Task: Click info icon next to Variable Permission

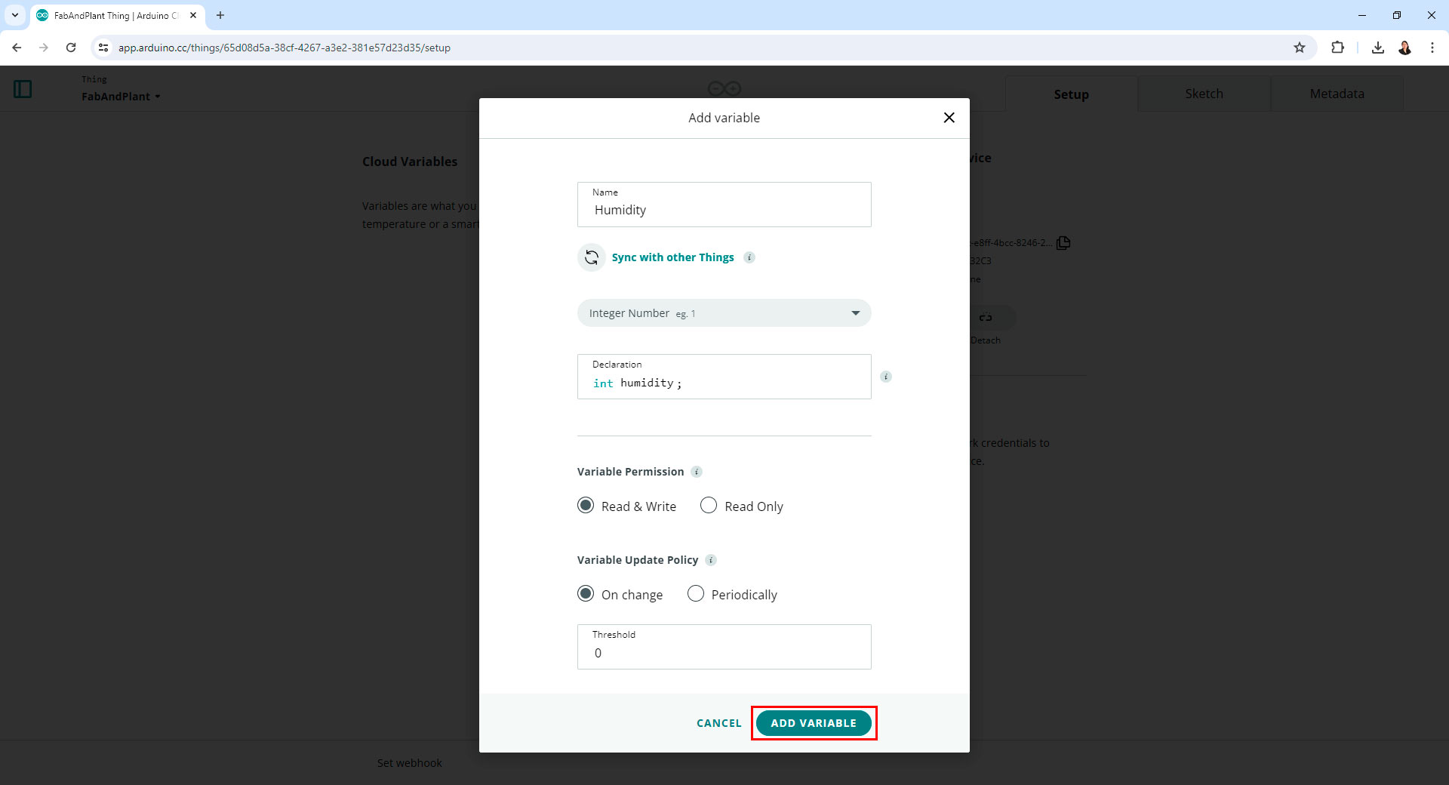Action: tap(697, 472)
